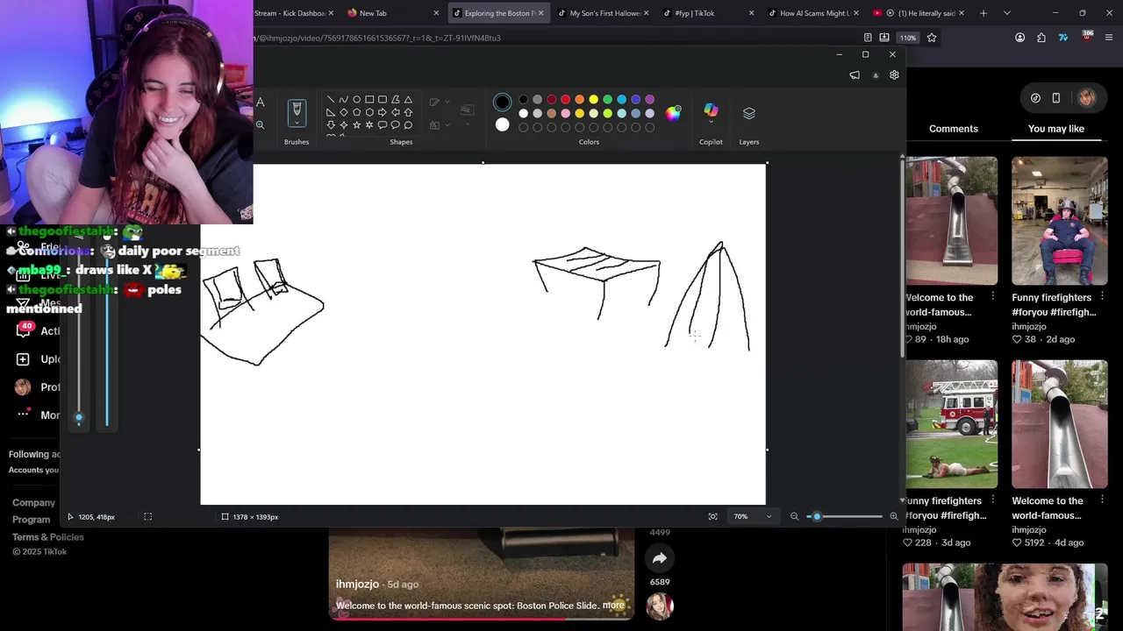Open options for Funny firefighters video

tap(1102, 297)
